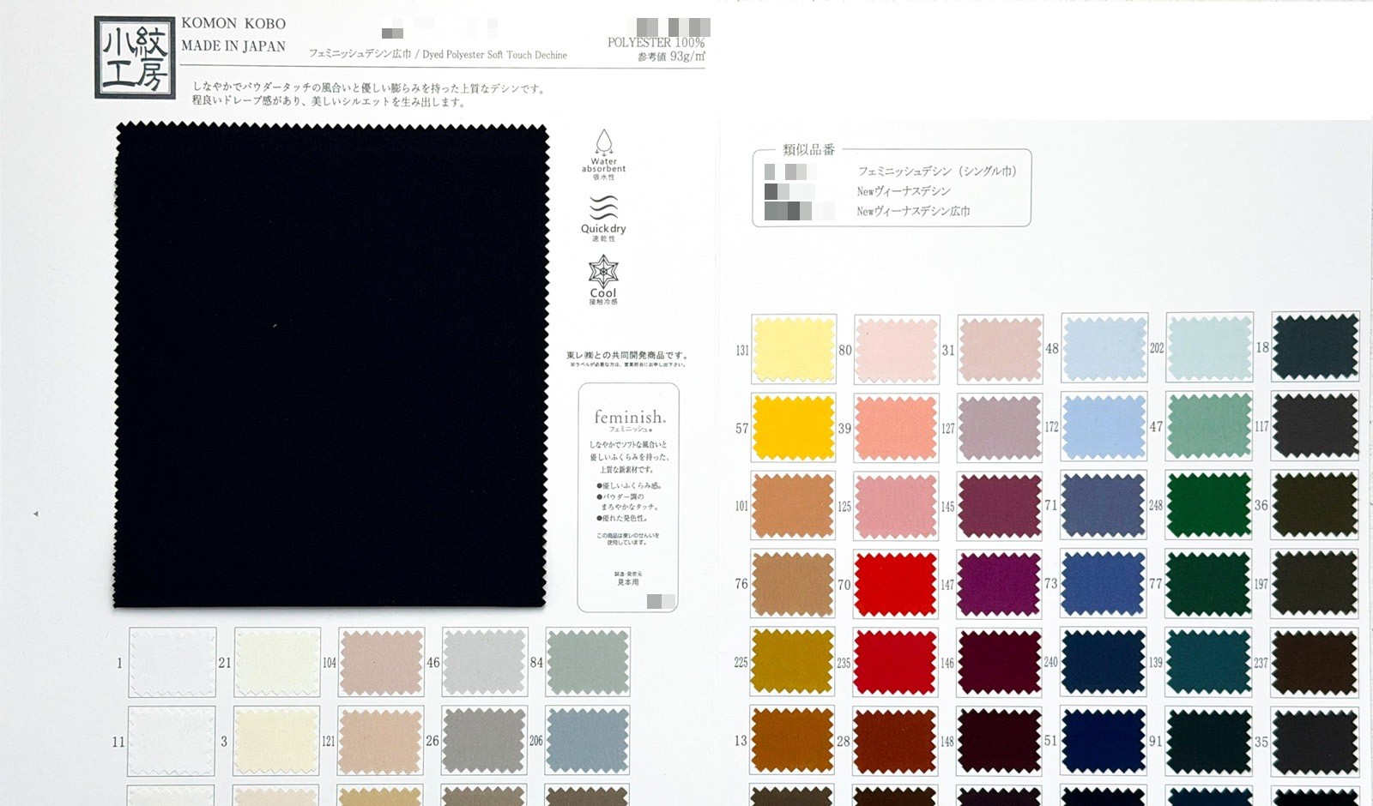Click the Newヴィーナスデシン広巾 similar item

(913, 211)
